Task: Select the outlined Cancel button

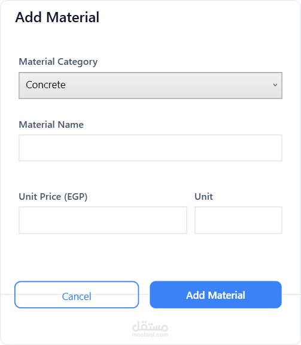Action: pyautogui.click(x=77, y=295)
